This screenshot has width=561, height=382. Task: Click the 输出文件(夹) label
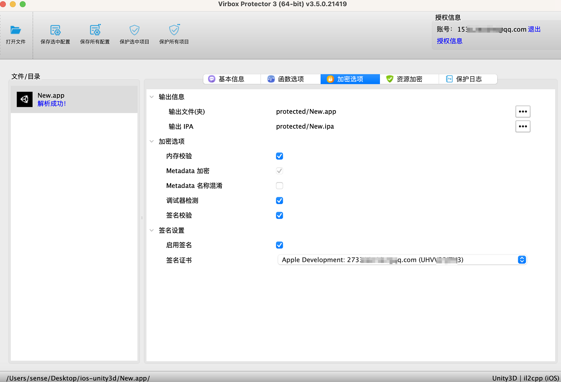click(x=187, y=112)
